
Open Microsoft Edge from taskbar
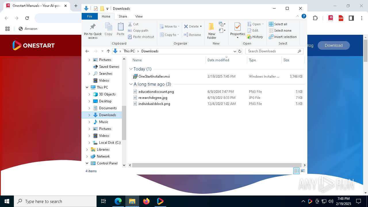pos(118,201)
